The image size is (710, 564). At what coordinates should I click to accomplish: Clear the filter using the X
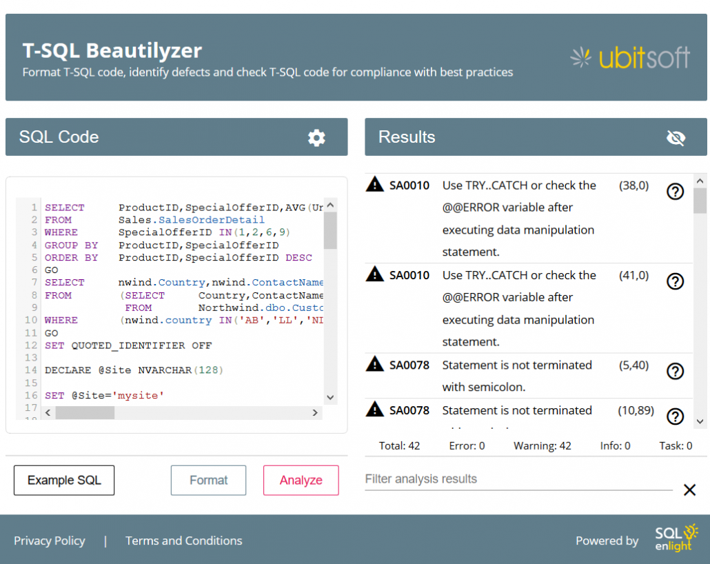pos(689,490)
